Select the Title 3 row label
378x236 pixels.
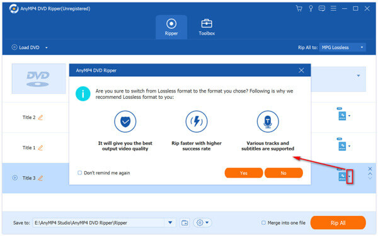pyautogui.click(x=29, y=178)
